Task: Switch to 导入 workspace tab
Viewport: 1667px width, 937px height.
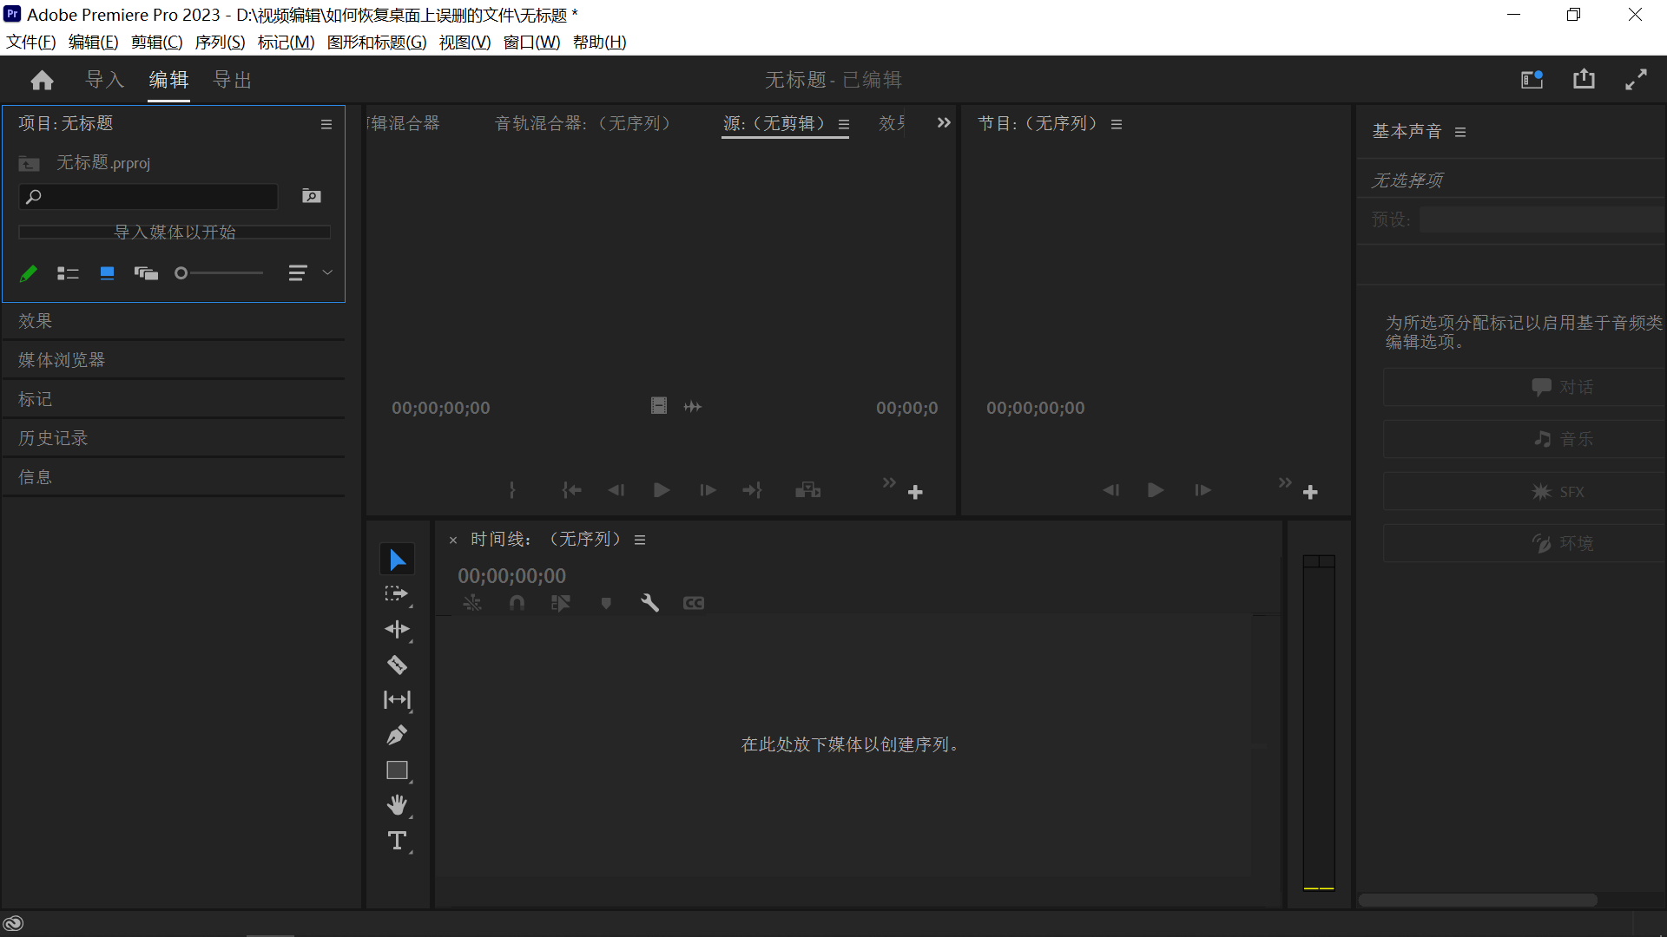Action: pos(105,80)
